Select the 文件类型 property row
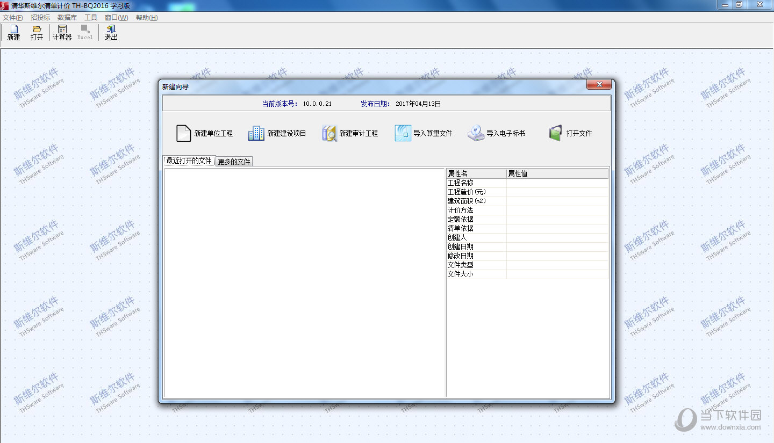774x443 pixels. [x=527, y=265]
